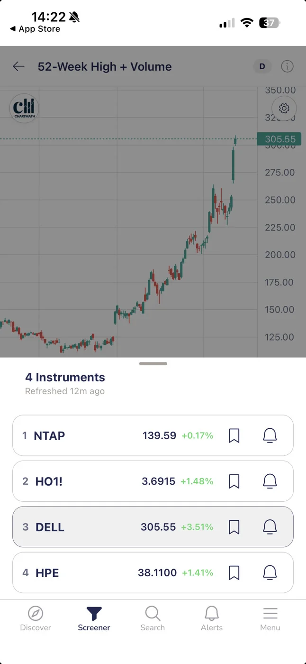Open the info icon for the screener
The image size is (306, 664).
(x=287, y=66)
